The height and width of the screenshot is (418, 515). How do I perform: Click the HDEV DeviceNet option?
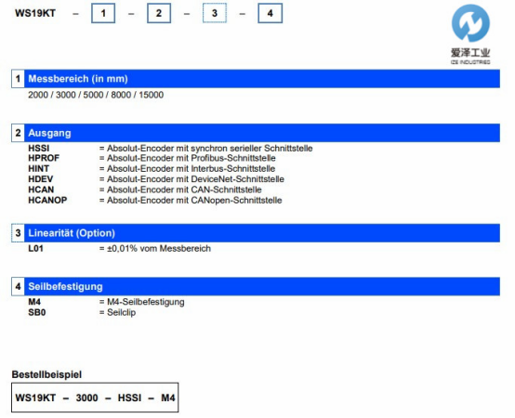tap(41, 179)
